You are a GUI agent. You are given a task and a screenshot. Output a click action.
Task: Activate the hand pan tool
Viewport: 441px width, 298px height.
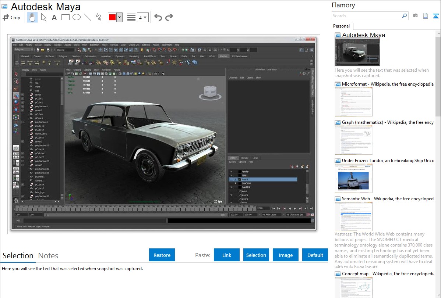point(32,17)
